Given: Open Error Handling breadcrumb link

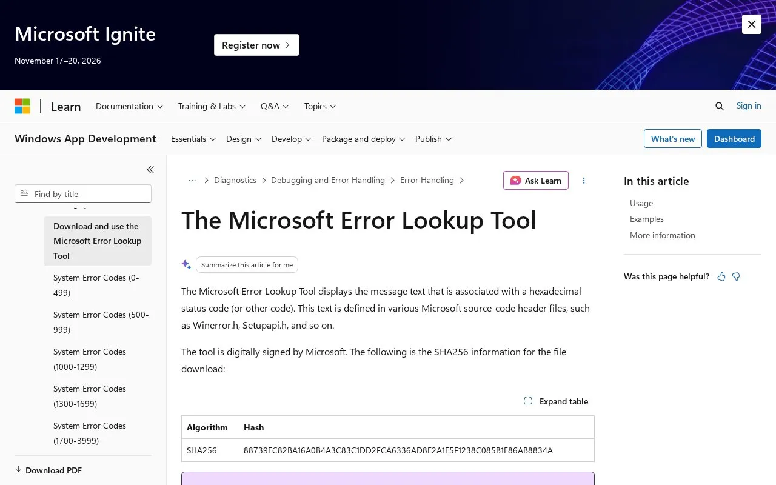Looking at the screenshot, I should pyautogui.click(x=427, y=180).
